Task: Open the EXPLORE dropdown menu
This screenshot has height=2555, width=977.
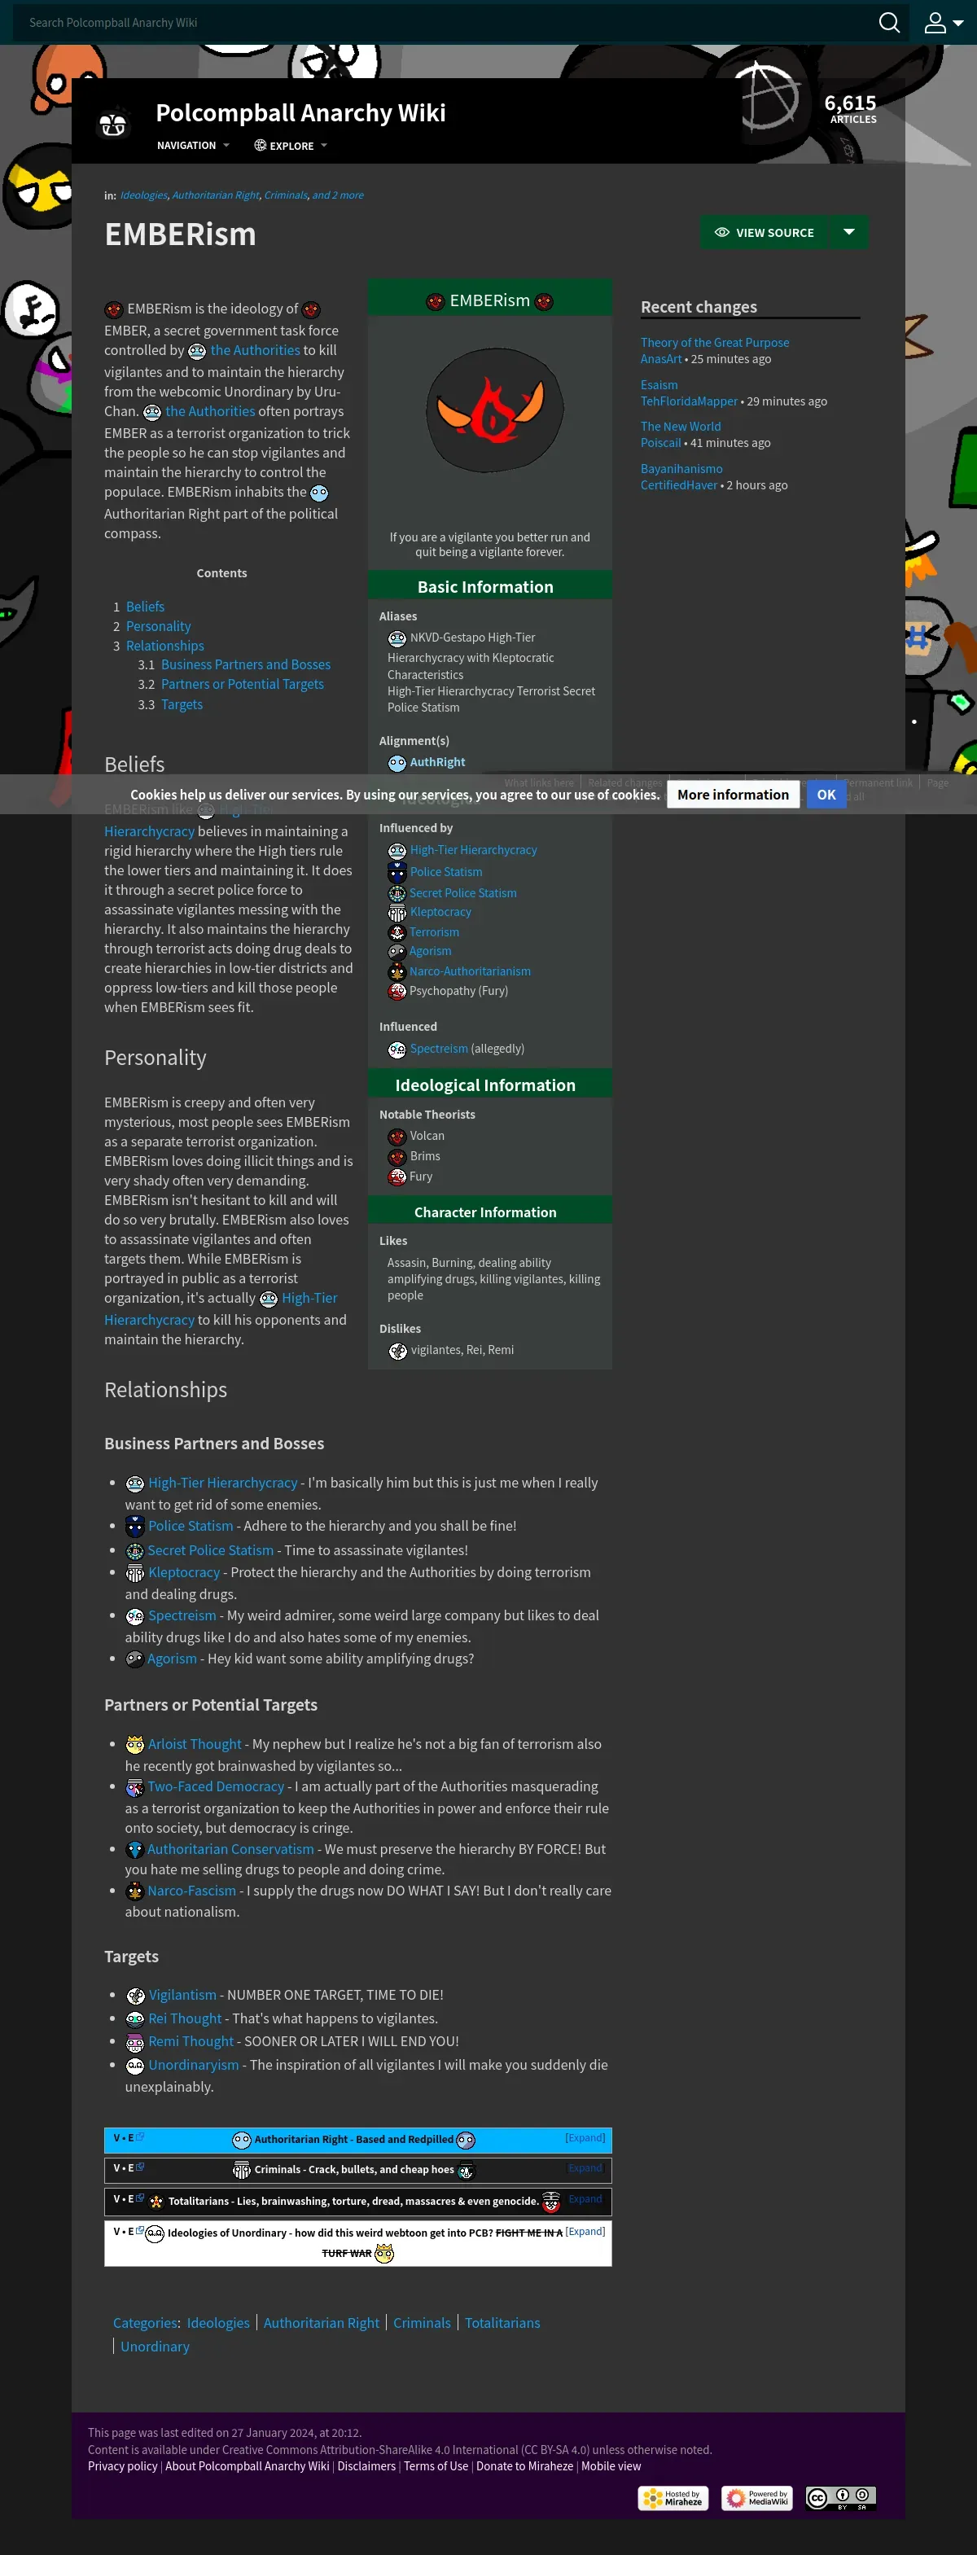Action: 291,146
